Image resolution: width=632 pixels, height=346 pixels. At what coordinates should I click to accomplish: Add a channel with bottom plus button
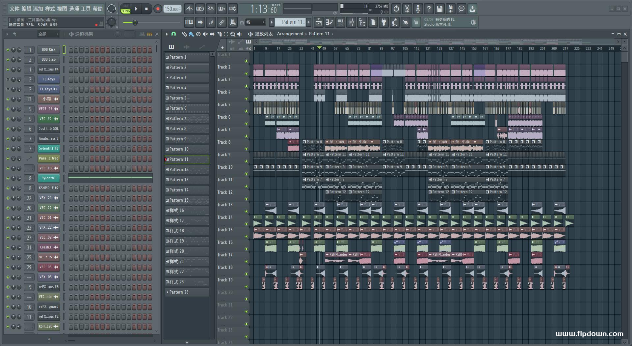point(49,339)
